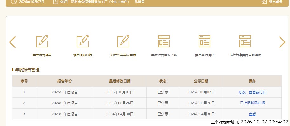290x126 pixels.
Task: Click the 公示日期 column header
Action: point(201,81)
